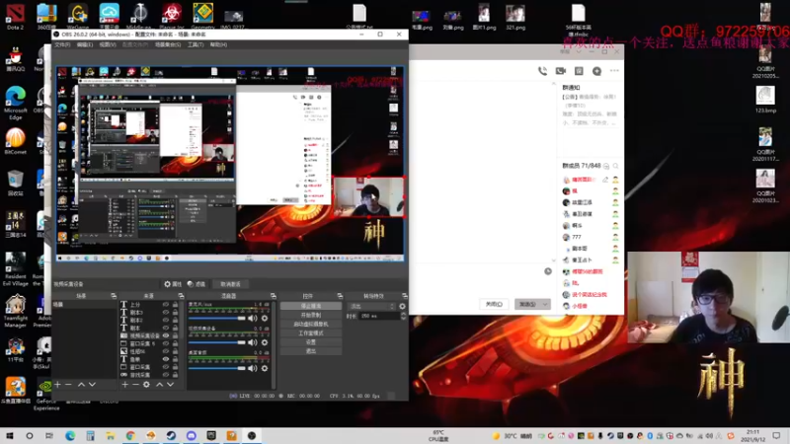Adjust the third mixer channel volume slider
Image resolution: width=790 pixels, height=444 pixels.
pos(216,368)
